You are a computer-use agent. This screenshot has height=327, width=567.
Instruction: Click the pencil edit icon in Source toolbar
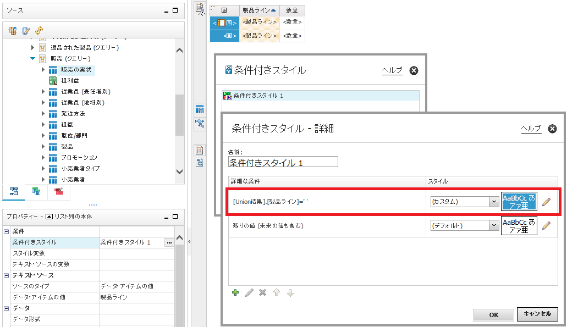pyautogui.click(x=26, y=31)
